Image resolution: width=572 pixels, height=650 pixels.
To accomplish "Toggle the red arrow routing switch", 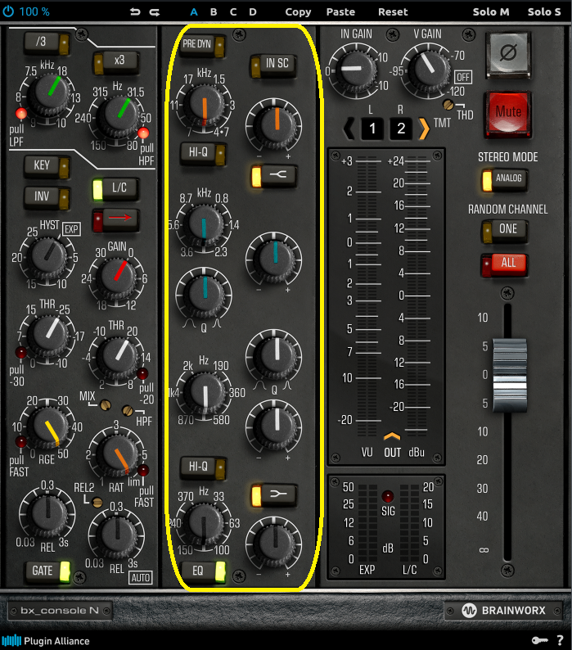I will 116,219.
